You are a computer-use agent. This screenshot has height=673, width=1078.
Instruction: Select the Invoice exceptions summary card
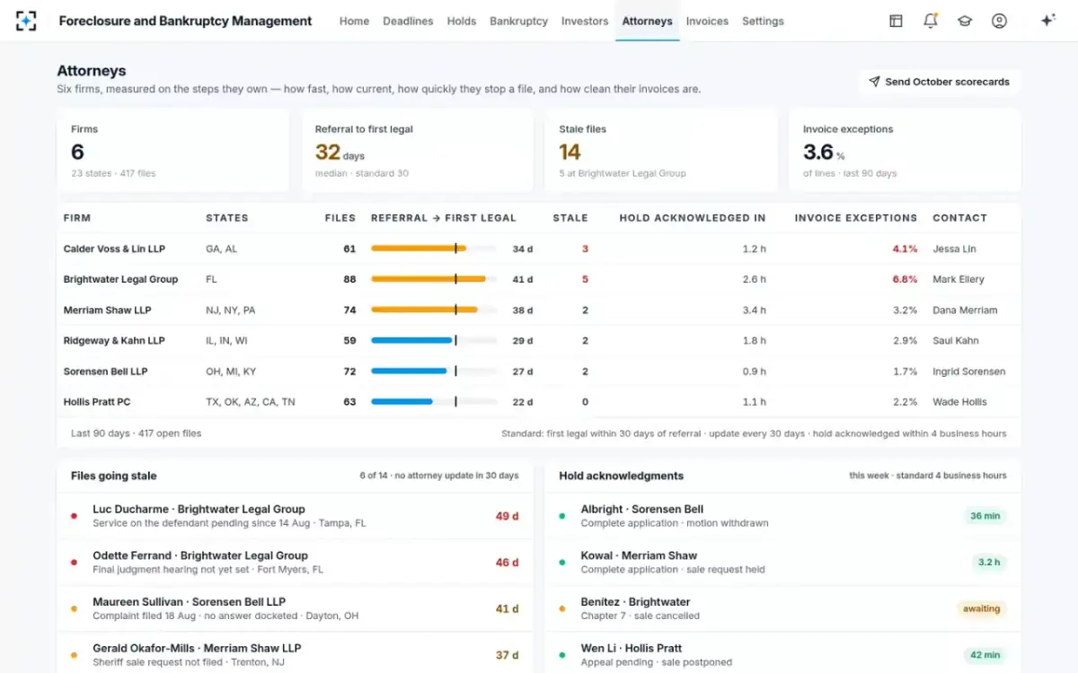[x=905, y=151]
